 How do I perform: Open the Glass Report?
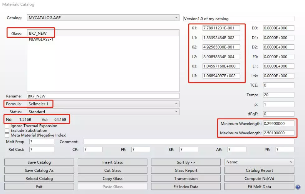pyautogui.click(x=186, y=170)
